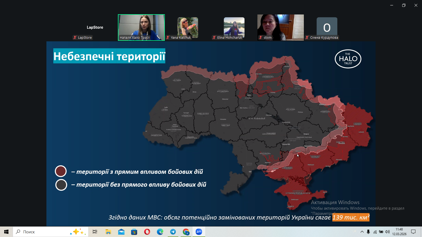Open the Chrome browser taskbar icon
422x237 pixels.
tap(186, 232)
